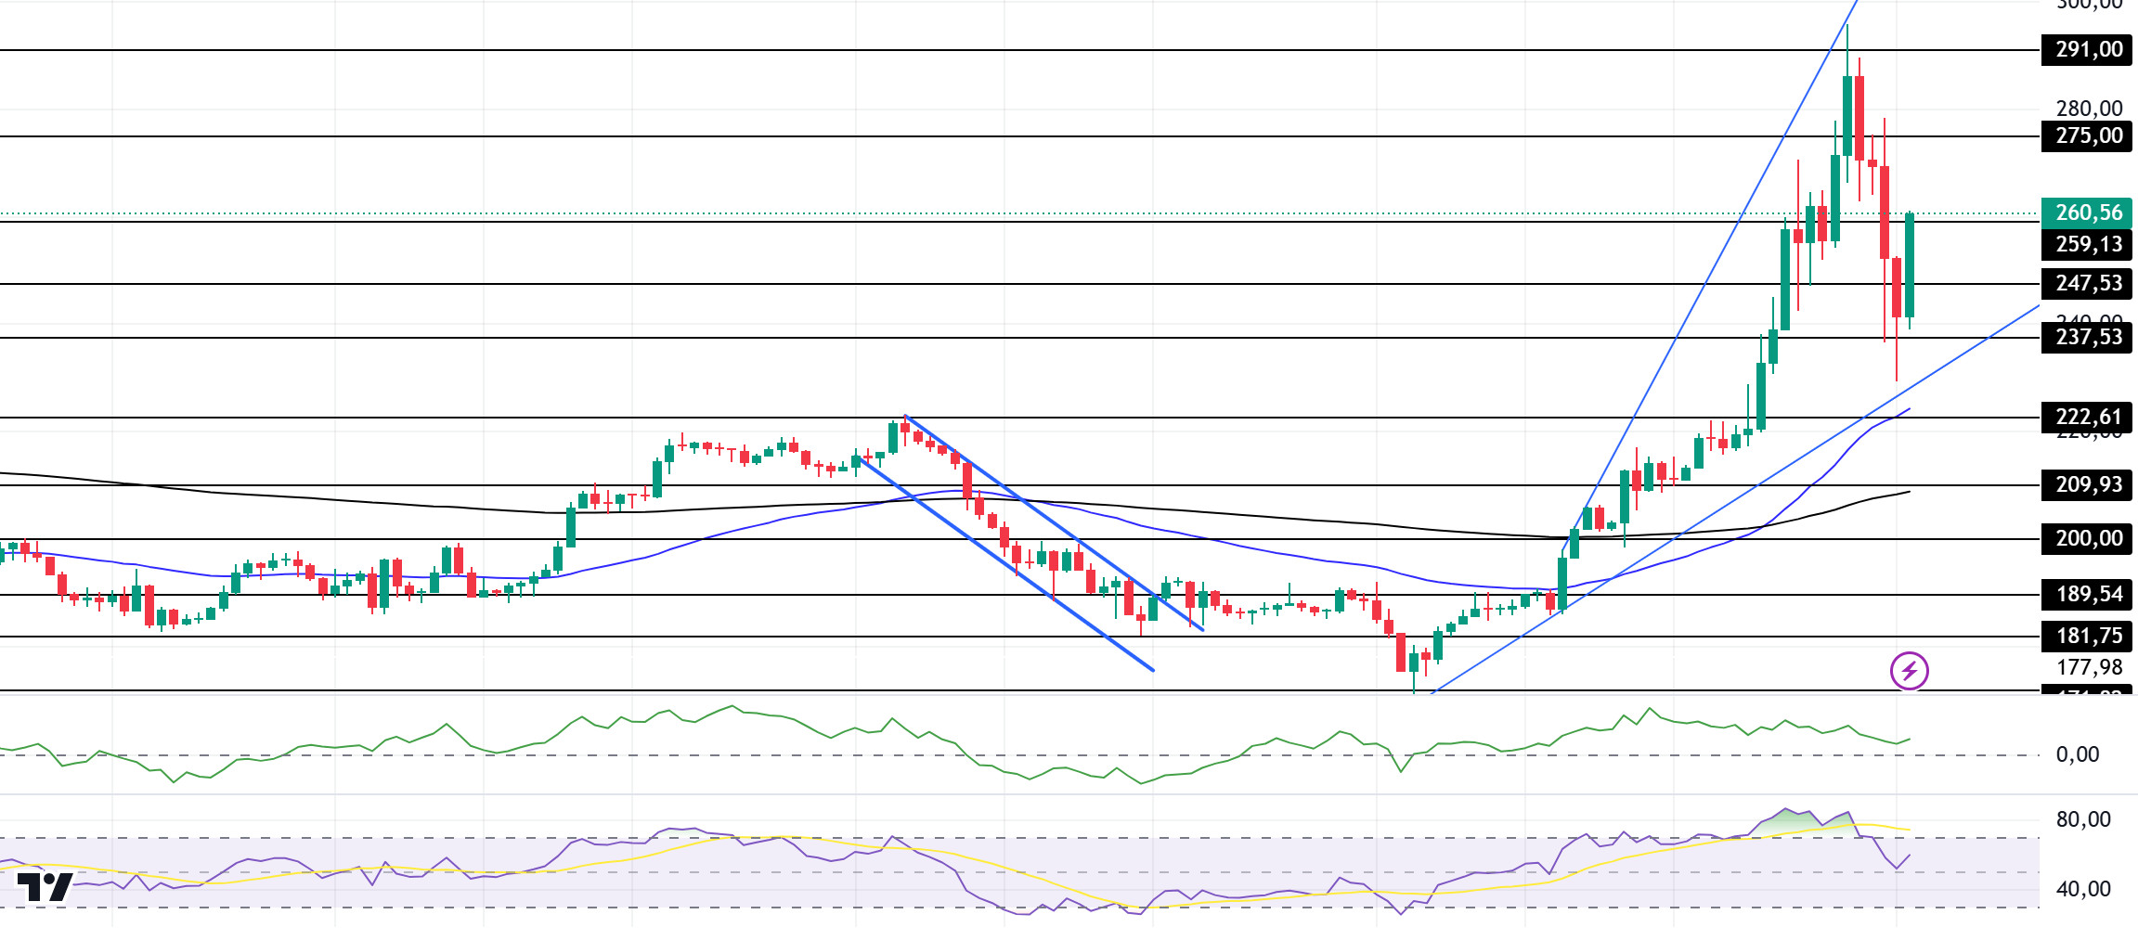Viewport: 2138px width, 940px height.
Task: Select the 275,00 price level label
Action: pyautogui.click(x=2086, y=135)
